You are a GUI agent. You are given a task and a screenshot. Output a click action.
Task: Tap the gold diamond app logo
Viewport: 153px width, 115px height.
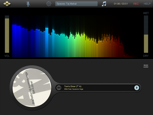click(x=7, y=4)
